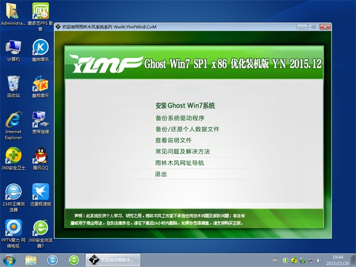Open the green shield tray icon

(285, 260)
